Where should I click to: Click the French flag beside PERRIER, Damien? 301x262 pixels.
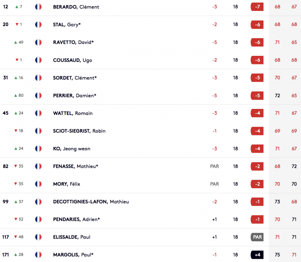coord(38,96)
